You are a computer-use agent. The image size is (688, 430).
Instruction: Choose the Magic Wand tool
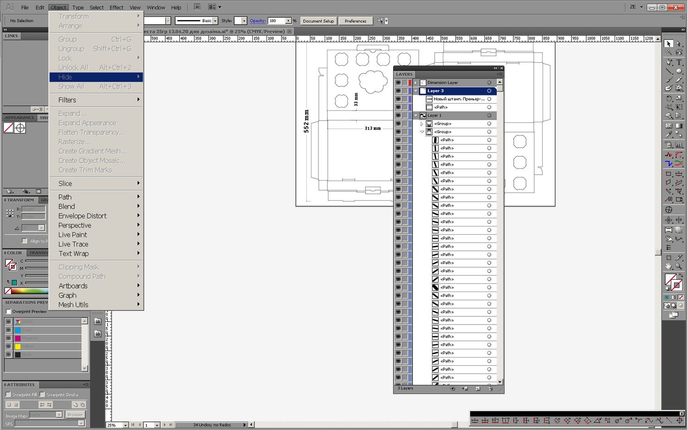[669, 53]
